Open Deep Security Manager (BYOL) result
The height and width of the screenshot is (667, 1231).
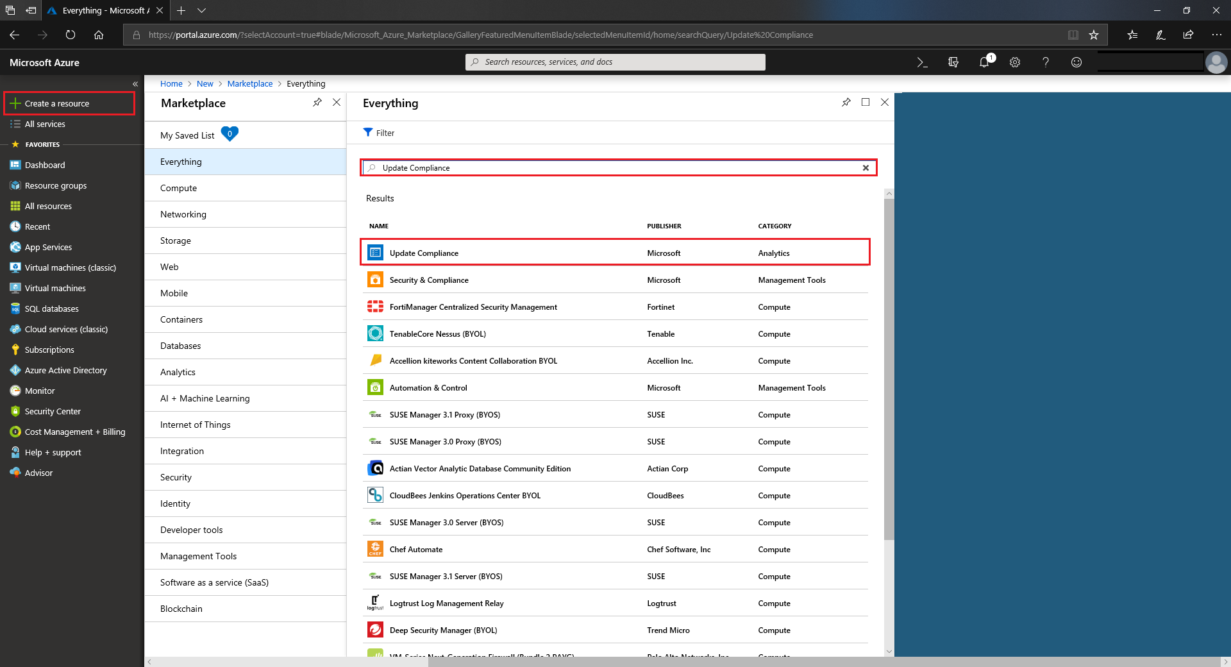pyautogui.click(x=615, y=630)
